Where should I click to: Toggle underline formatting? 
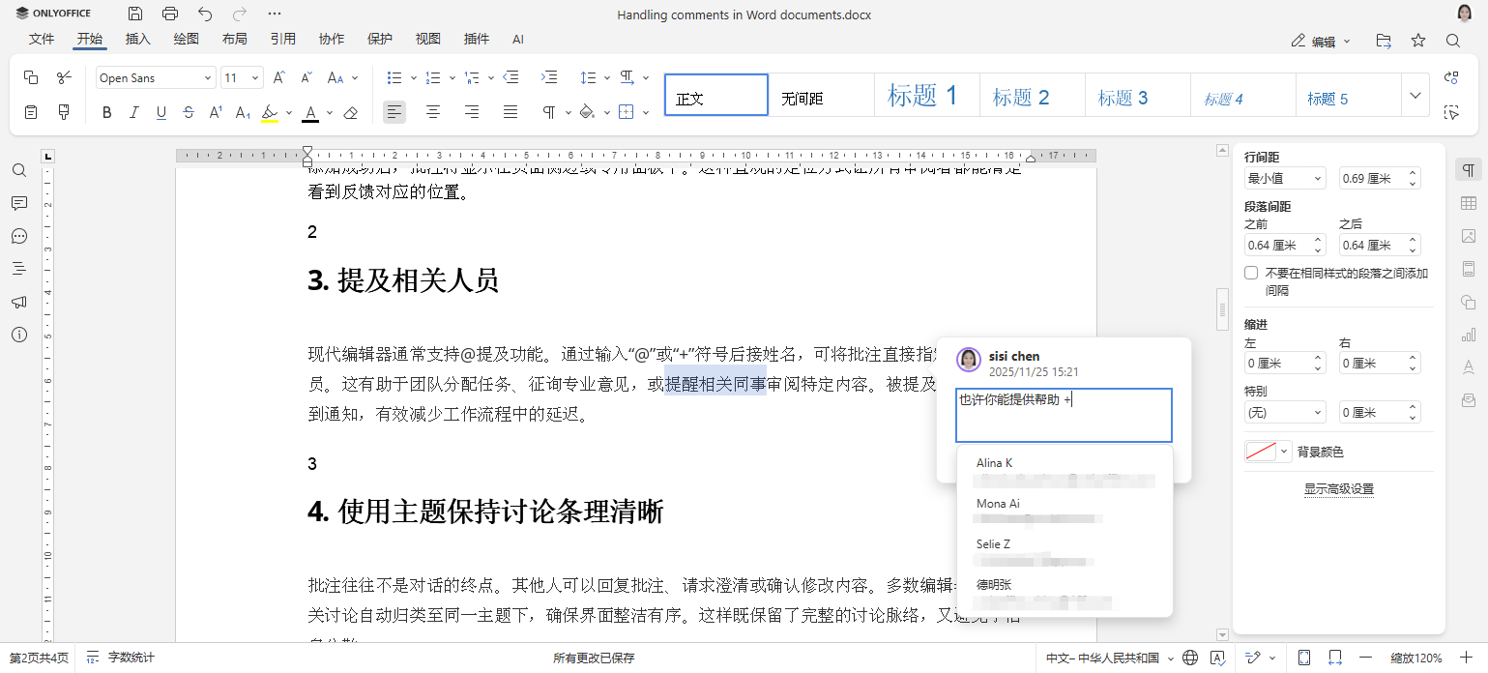click(x=160, y=112)
